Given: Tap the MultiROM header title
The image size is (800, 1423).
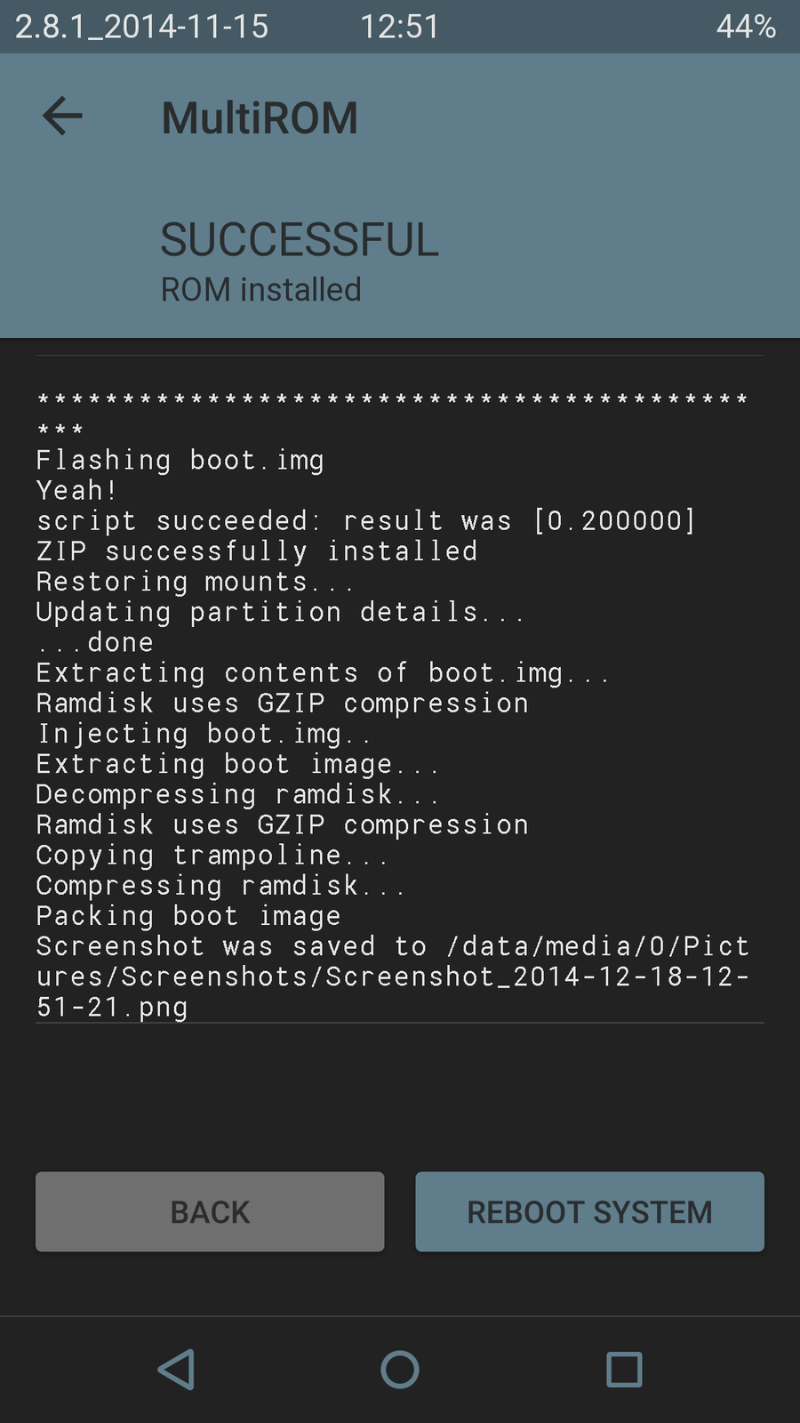Looking at the screenshot, I should pyautogui.click(x=260, y=118).
